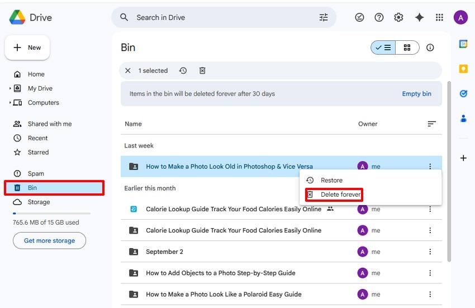Open the Google apps grid
The height and width of the screenshot is (308, 475).
tap(439, 17)
